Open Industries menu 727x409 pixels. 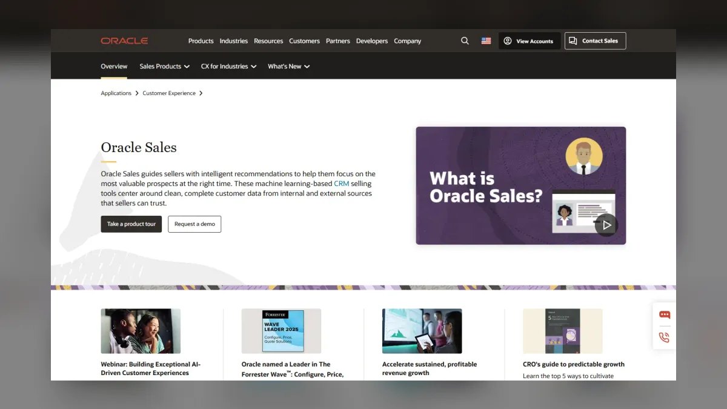click(233, 41)
